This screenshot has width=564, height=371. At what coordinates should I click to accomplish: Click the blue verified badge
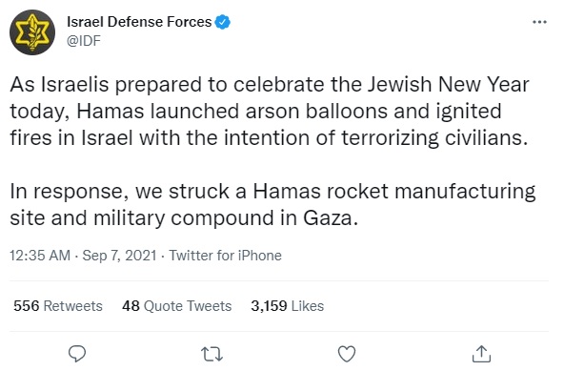[x=222, y=22]
